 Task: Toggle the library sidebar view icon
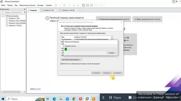(x=83, y=5)
